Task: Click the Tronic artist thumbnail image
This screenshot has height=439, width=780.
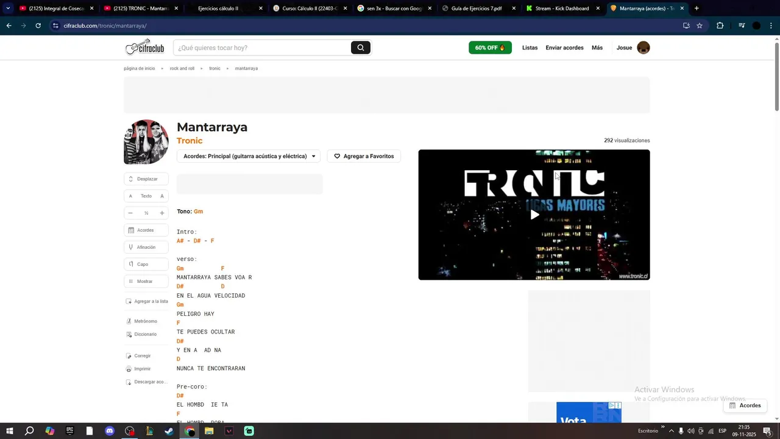Action: click(x=146, y=142)
